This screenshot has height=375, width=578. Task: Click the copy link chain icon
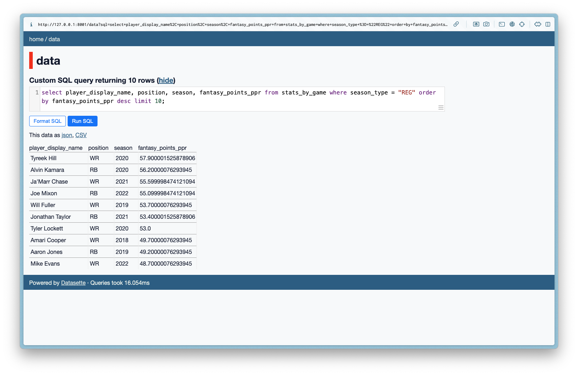point(456,24)
